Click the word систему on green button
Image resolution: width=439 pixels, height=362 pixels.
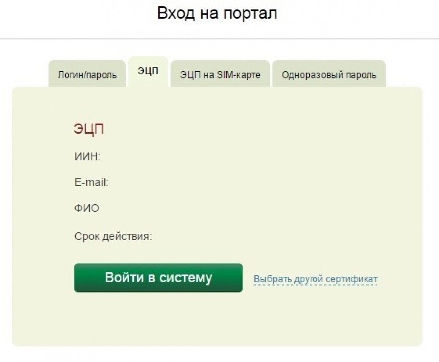[185, 278]
